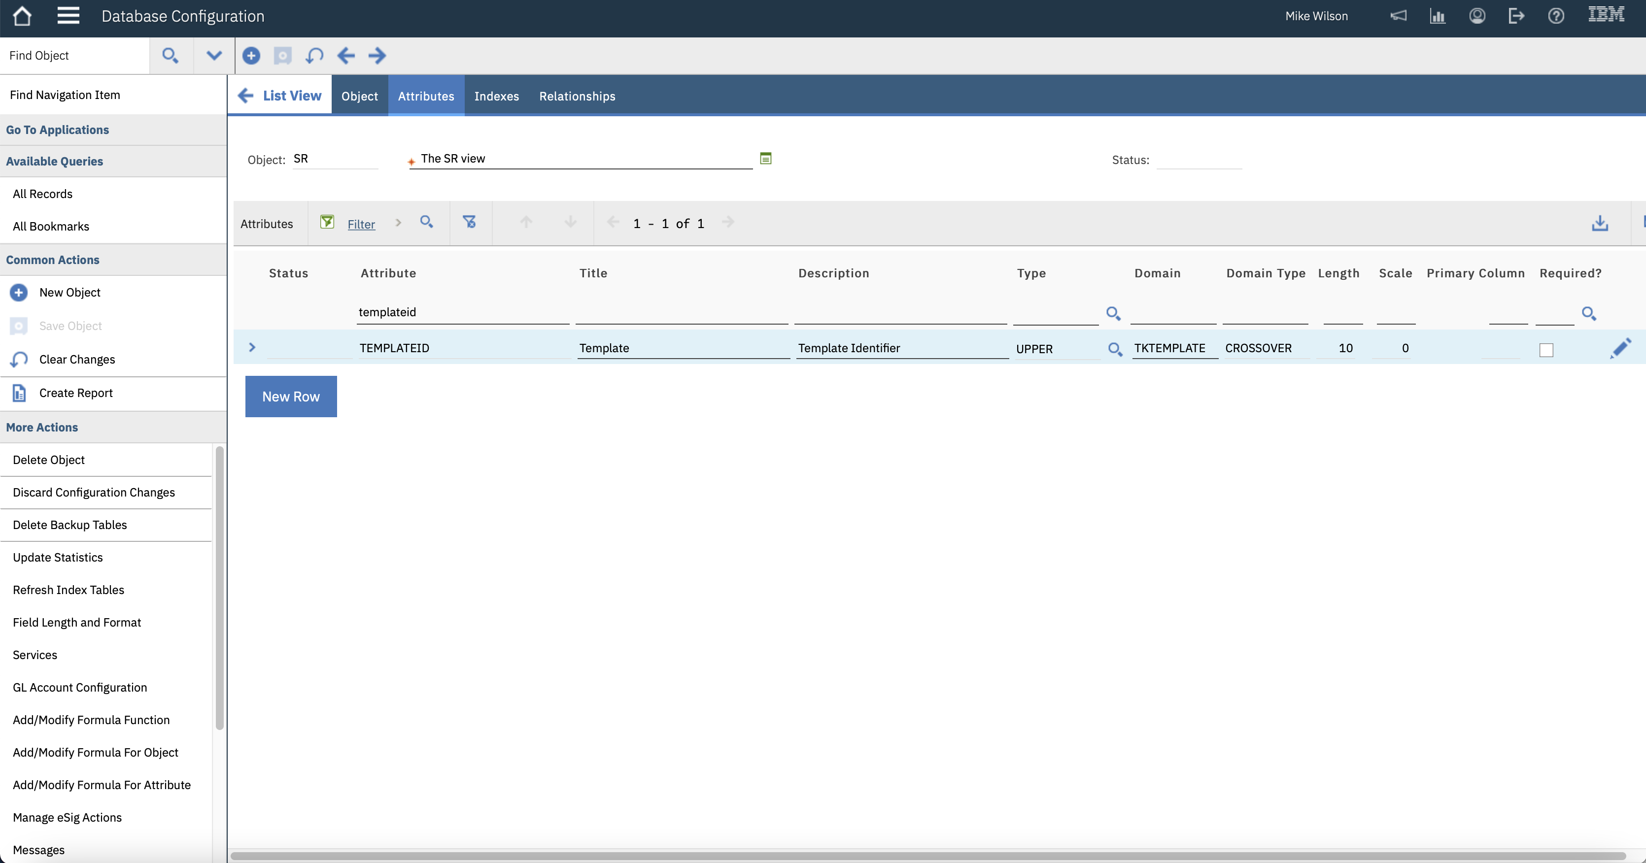Screen dimensions: 1646x863
Task: Click the Home icon in header
Action: tap(22, 16)
